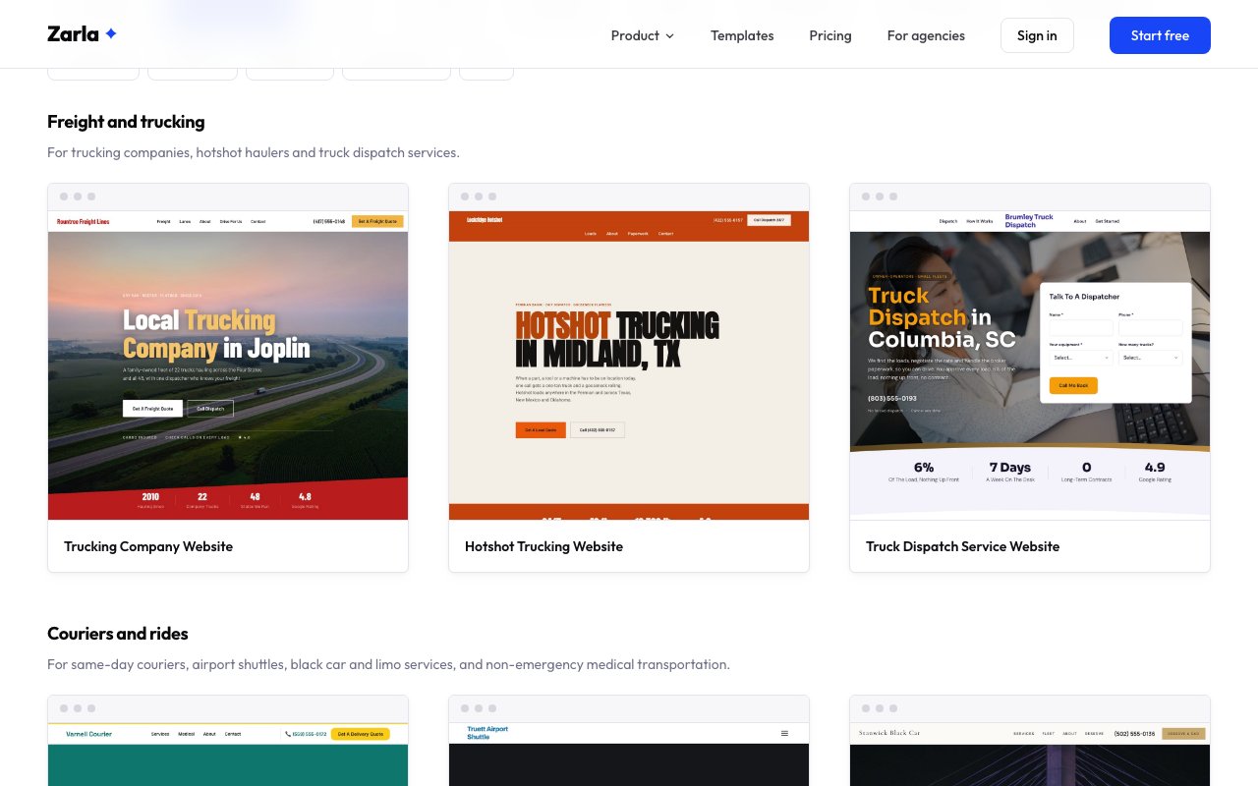Open the Trucking Company Website template title
1258x786 pixels.
(148, 546)
